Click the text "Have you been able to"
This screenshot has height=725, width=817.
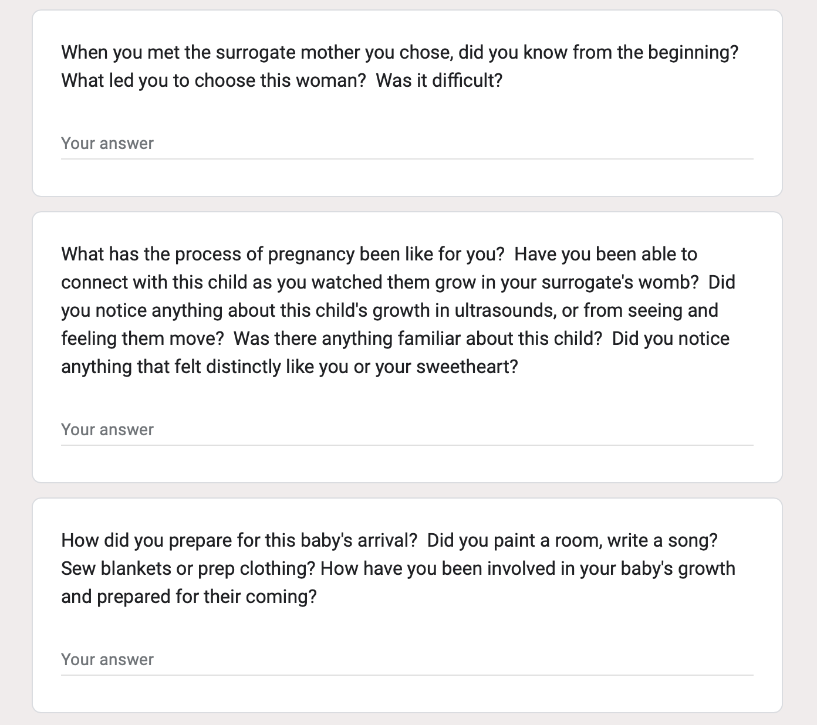click(606, 255)
